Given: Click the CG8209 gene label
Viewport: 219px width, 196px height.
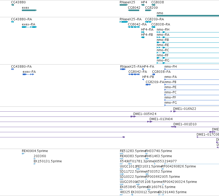Looking at the screenshot, I should (x=151, y=8).
